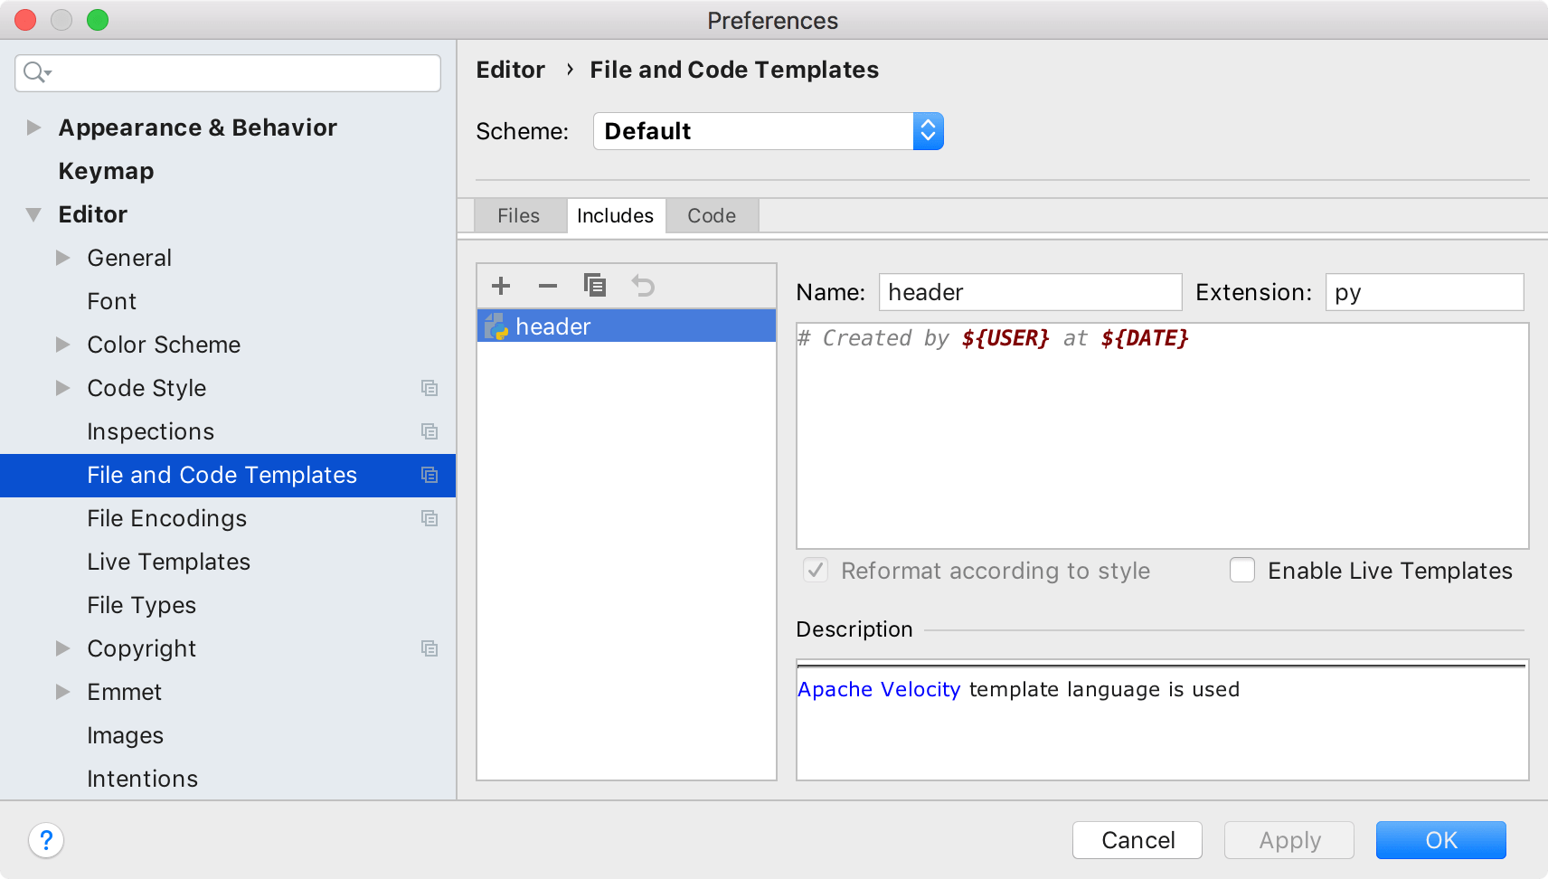Follow the Apache Velocity link

click(878, 688)
